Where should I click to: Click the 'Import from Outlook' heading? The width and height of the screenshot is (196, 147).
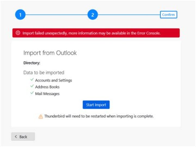pos(50,53)
